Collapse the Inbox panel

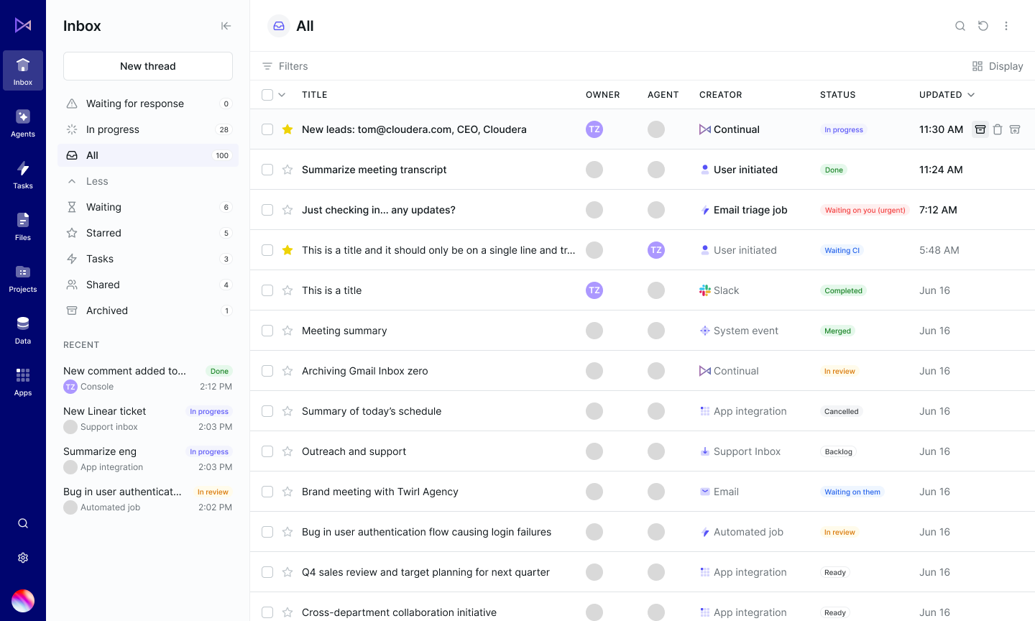pyautogui.click(x=226, y=26)
